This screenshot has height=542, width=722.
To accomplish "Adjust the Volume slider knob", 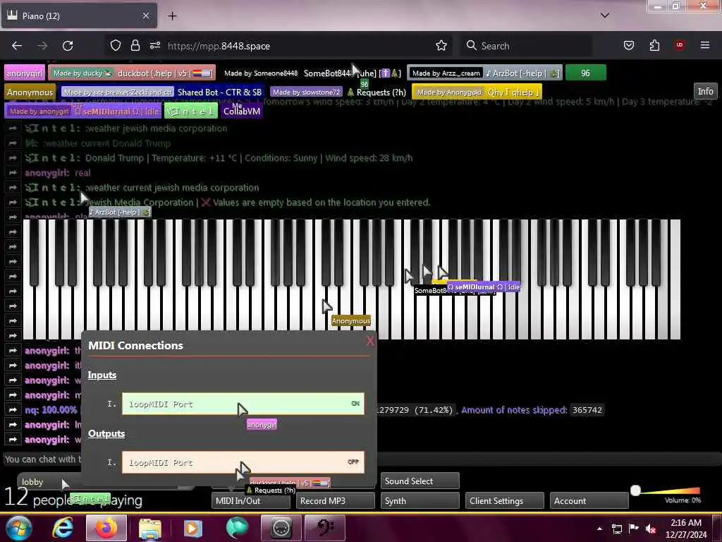I will click(635, 490).
